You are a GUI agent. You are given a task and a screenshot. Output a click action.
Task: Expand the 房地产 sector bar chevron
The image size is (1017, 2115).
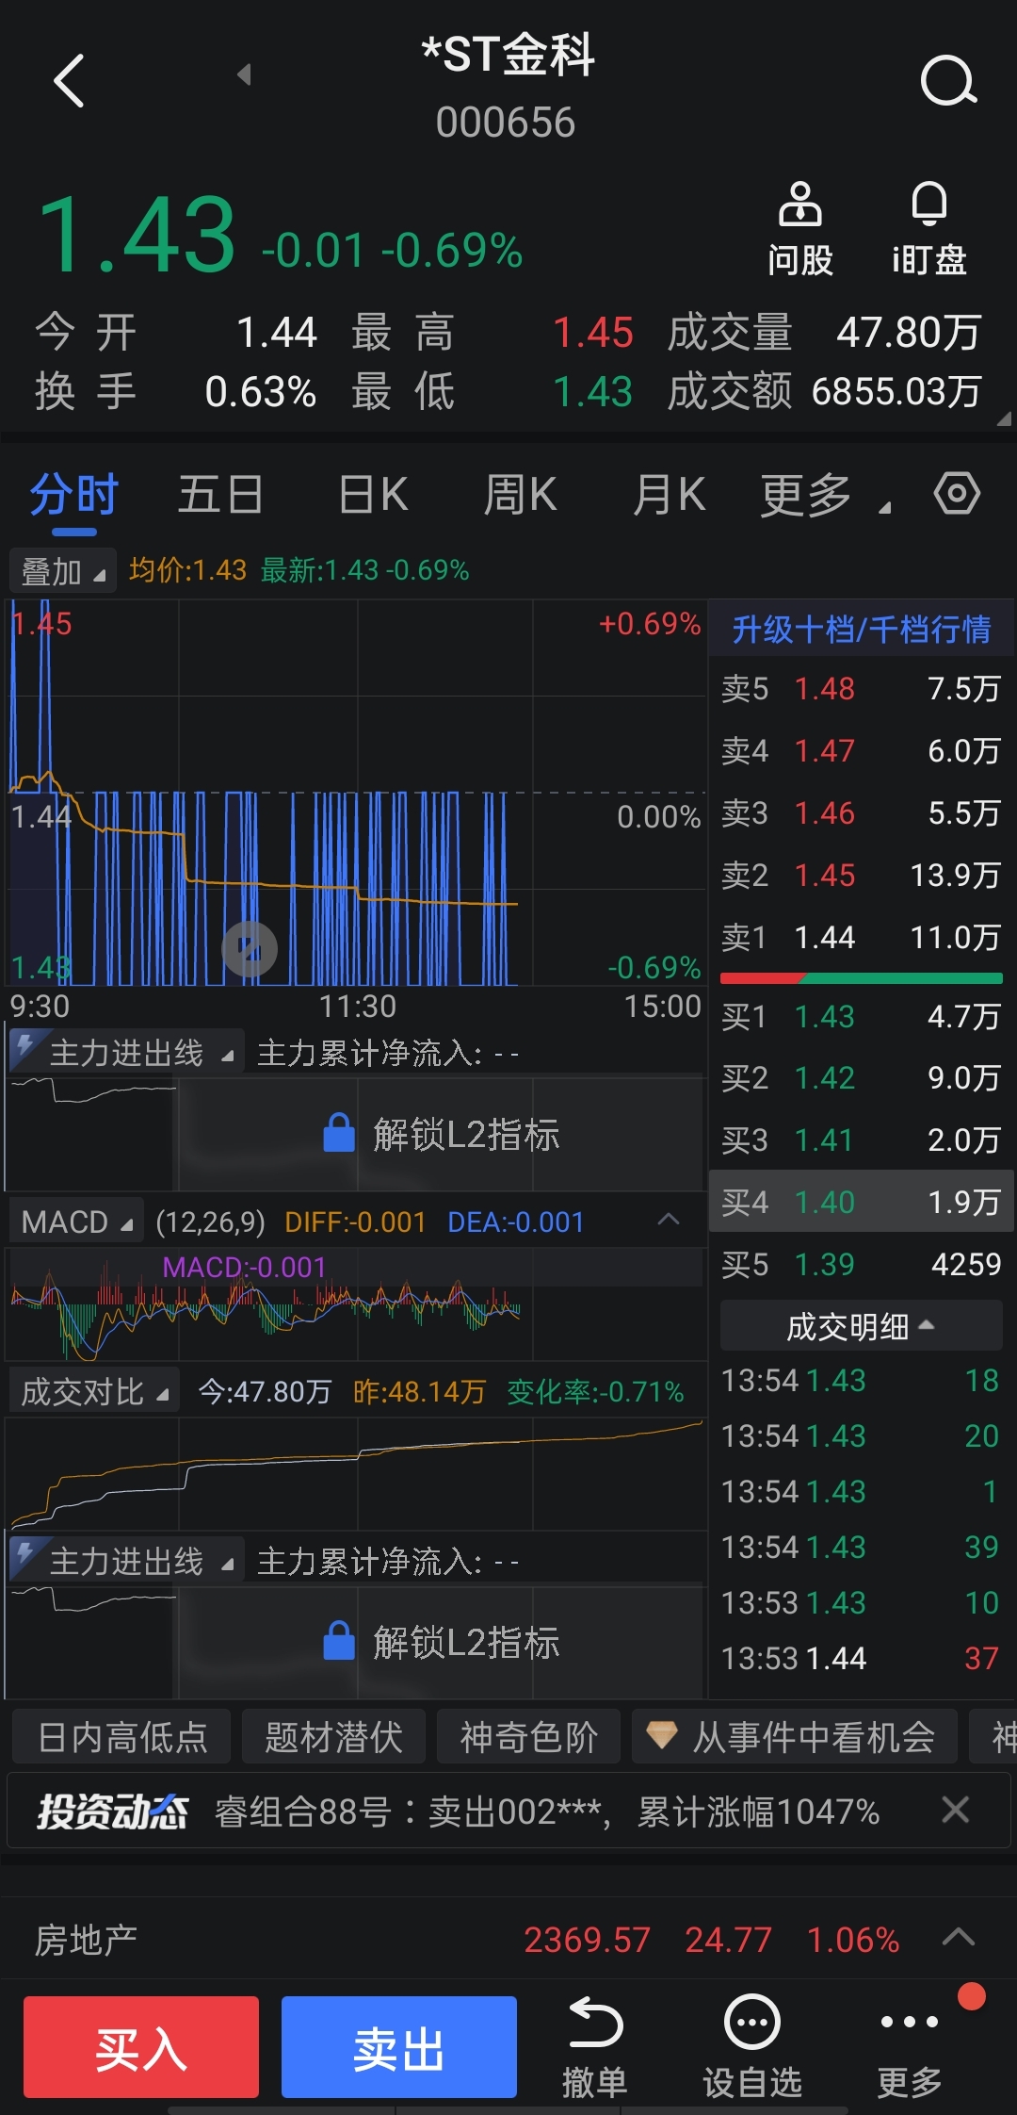[959, 1938]
